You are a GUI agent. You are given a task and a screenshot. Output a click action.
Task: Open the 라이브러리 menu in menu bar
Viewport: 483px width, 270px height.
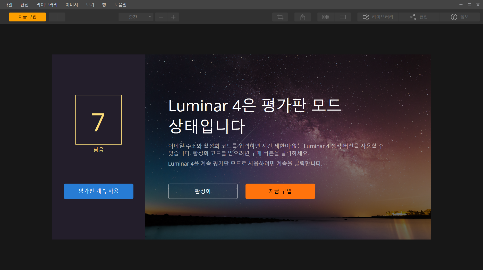point(47,5)
